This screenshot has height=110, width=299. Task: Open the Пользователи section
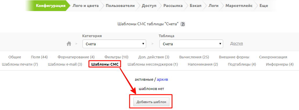[120, 6]
